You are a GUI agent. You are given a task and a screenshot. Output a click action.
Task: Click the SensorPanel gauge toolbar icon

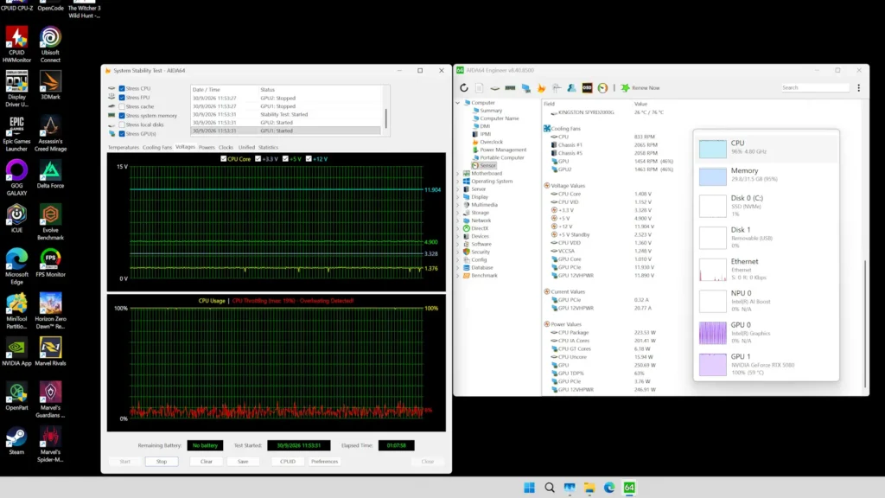click(602, 88)
